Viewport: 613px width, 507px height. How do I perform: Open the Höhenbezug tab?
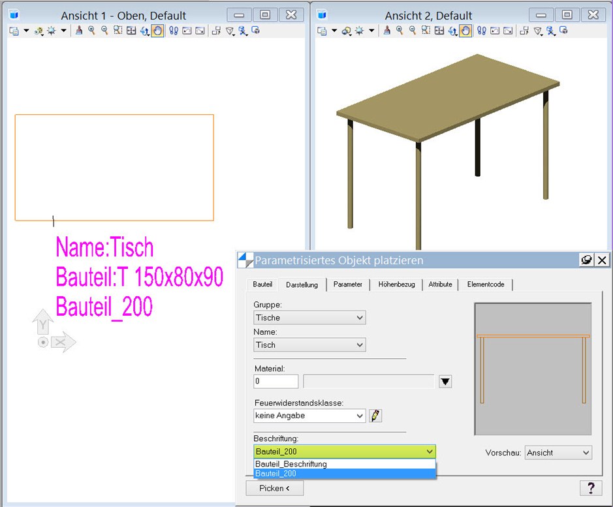[x=396, y=284]
